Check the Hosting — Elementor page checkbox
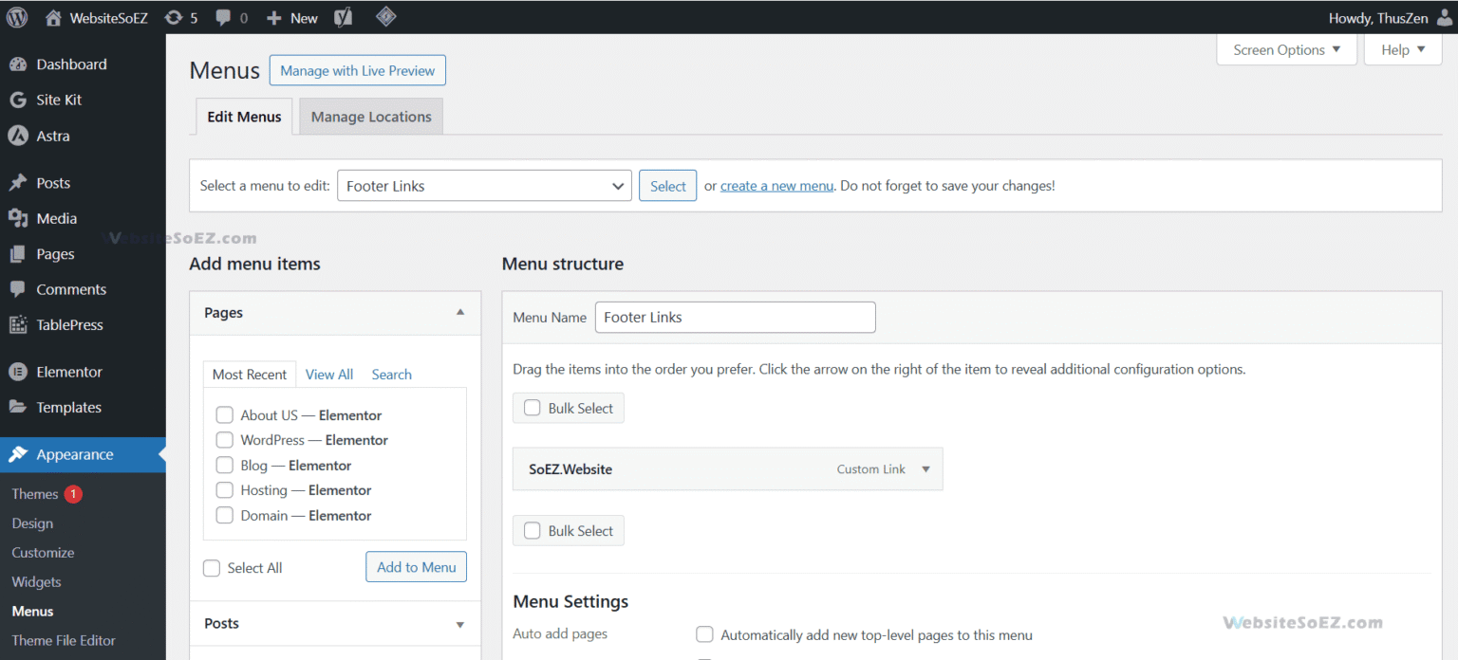Image resolution: width=1458 pixels, height=660 pixels. pos(224,489)
